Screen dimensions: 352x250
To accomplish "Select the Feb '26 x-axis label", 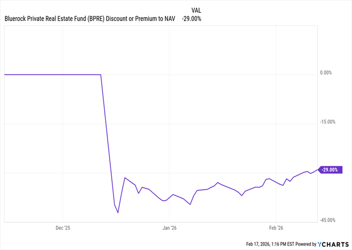I will (x=275, y=228).
